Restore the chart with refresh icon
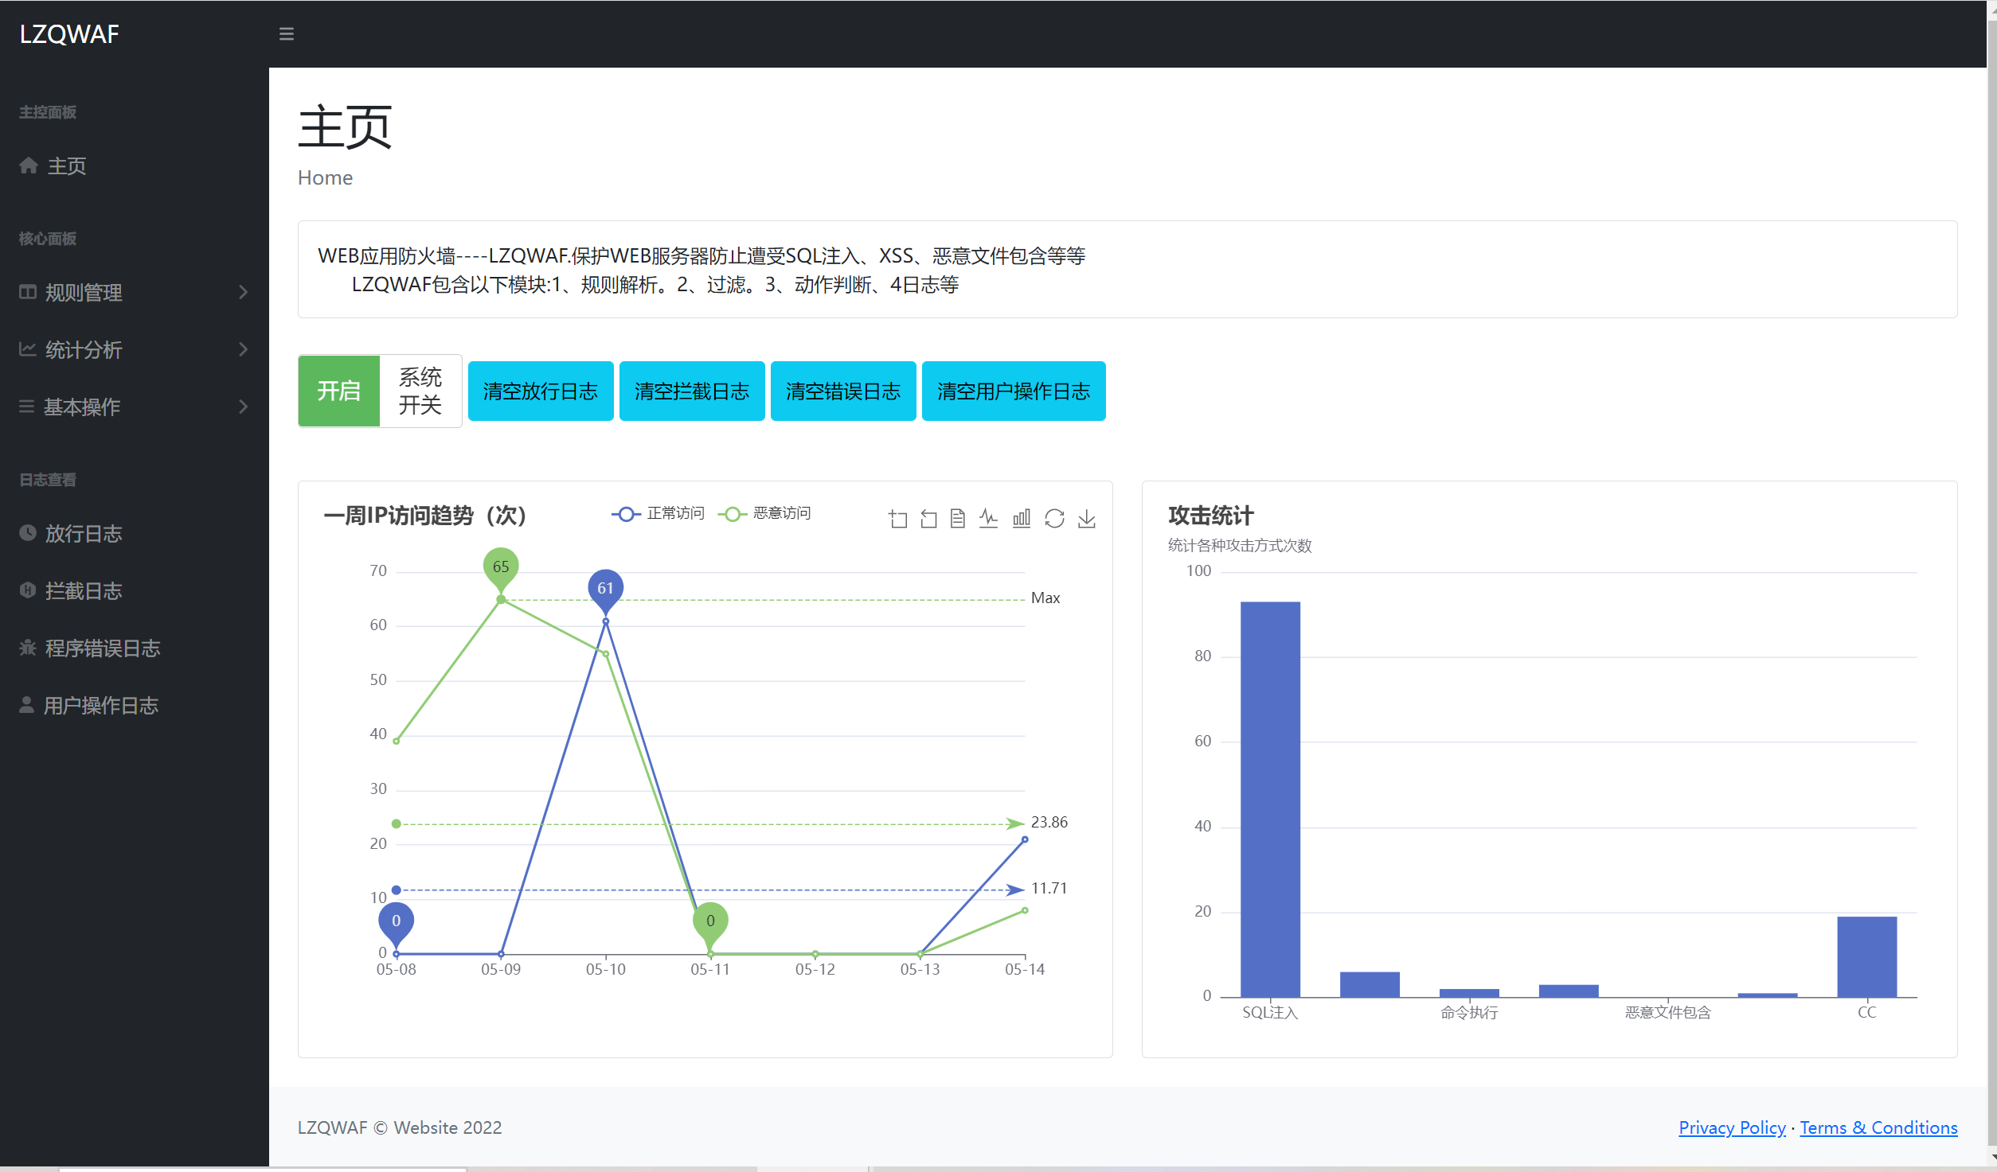This screenshot has height=1172, width=1997. click(x=1054, y=519)
